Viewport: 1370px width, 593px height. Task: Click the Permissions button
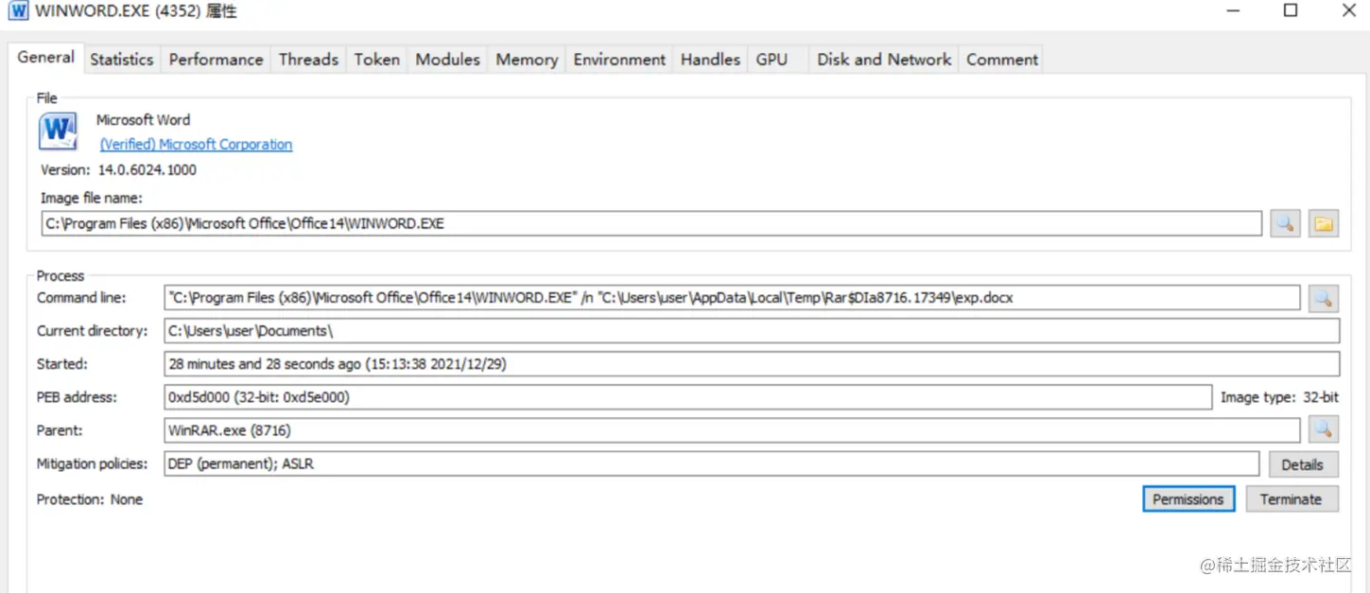(1188, 499)
